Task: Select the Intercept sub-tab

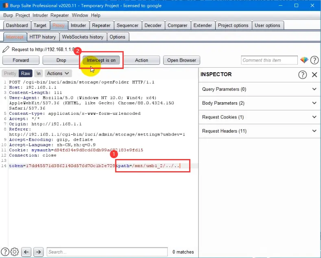Action: [15, 37]
